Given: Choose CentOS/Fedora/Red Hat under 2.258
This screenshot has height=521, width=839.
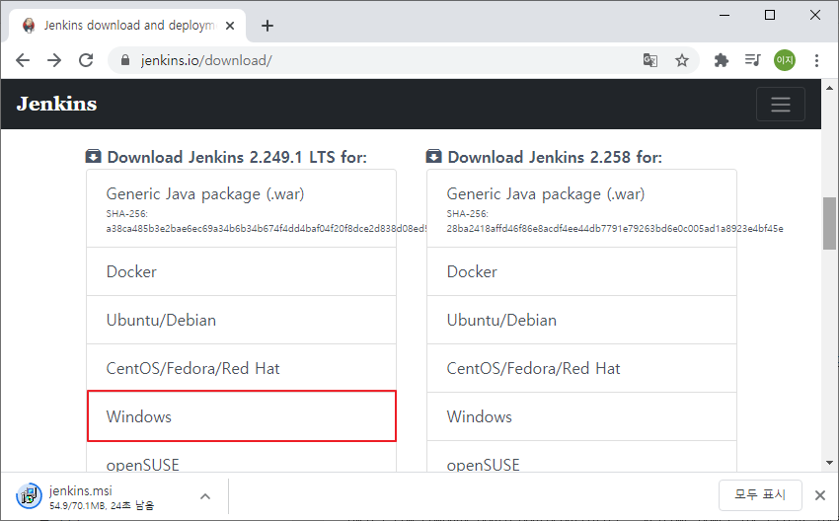Looking at the screenshot, I should [581, 368].
